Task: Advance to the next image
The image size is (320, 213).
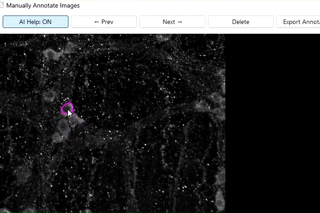Action: tap(172, 22)
